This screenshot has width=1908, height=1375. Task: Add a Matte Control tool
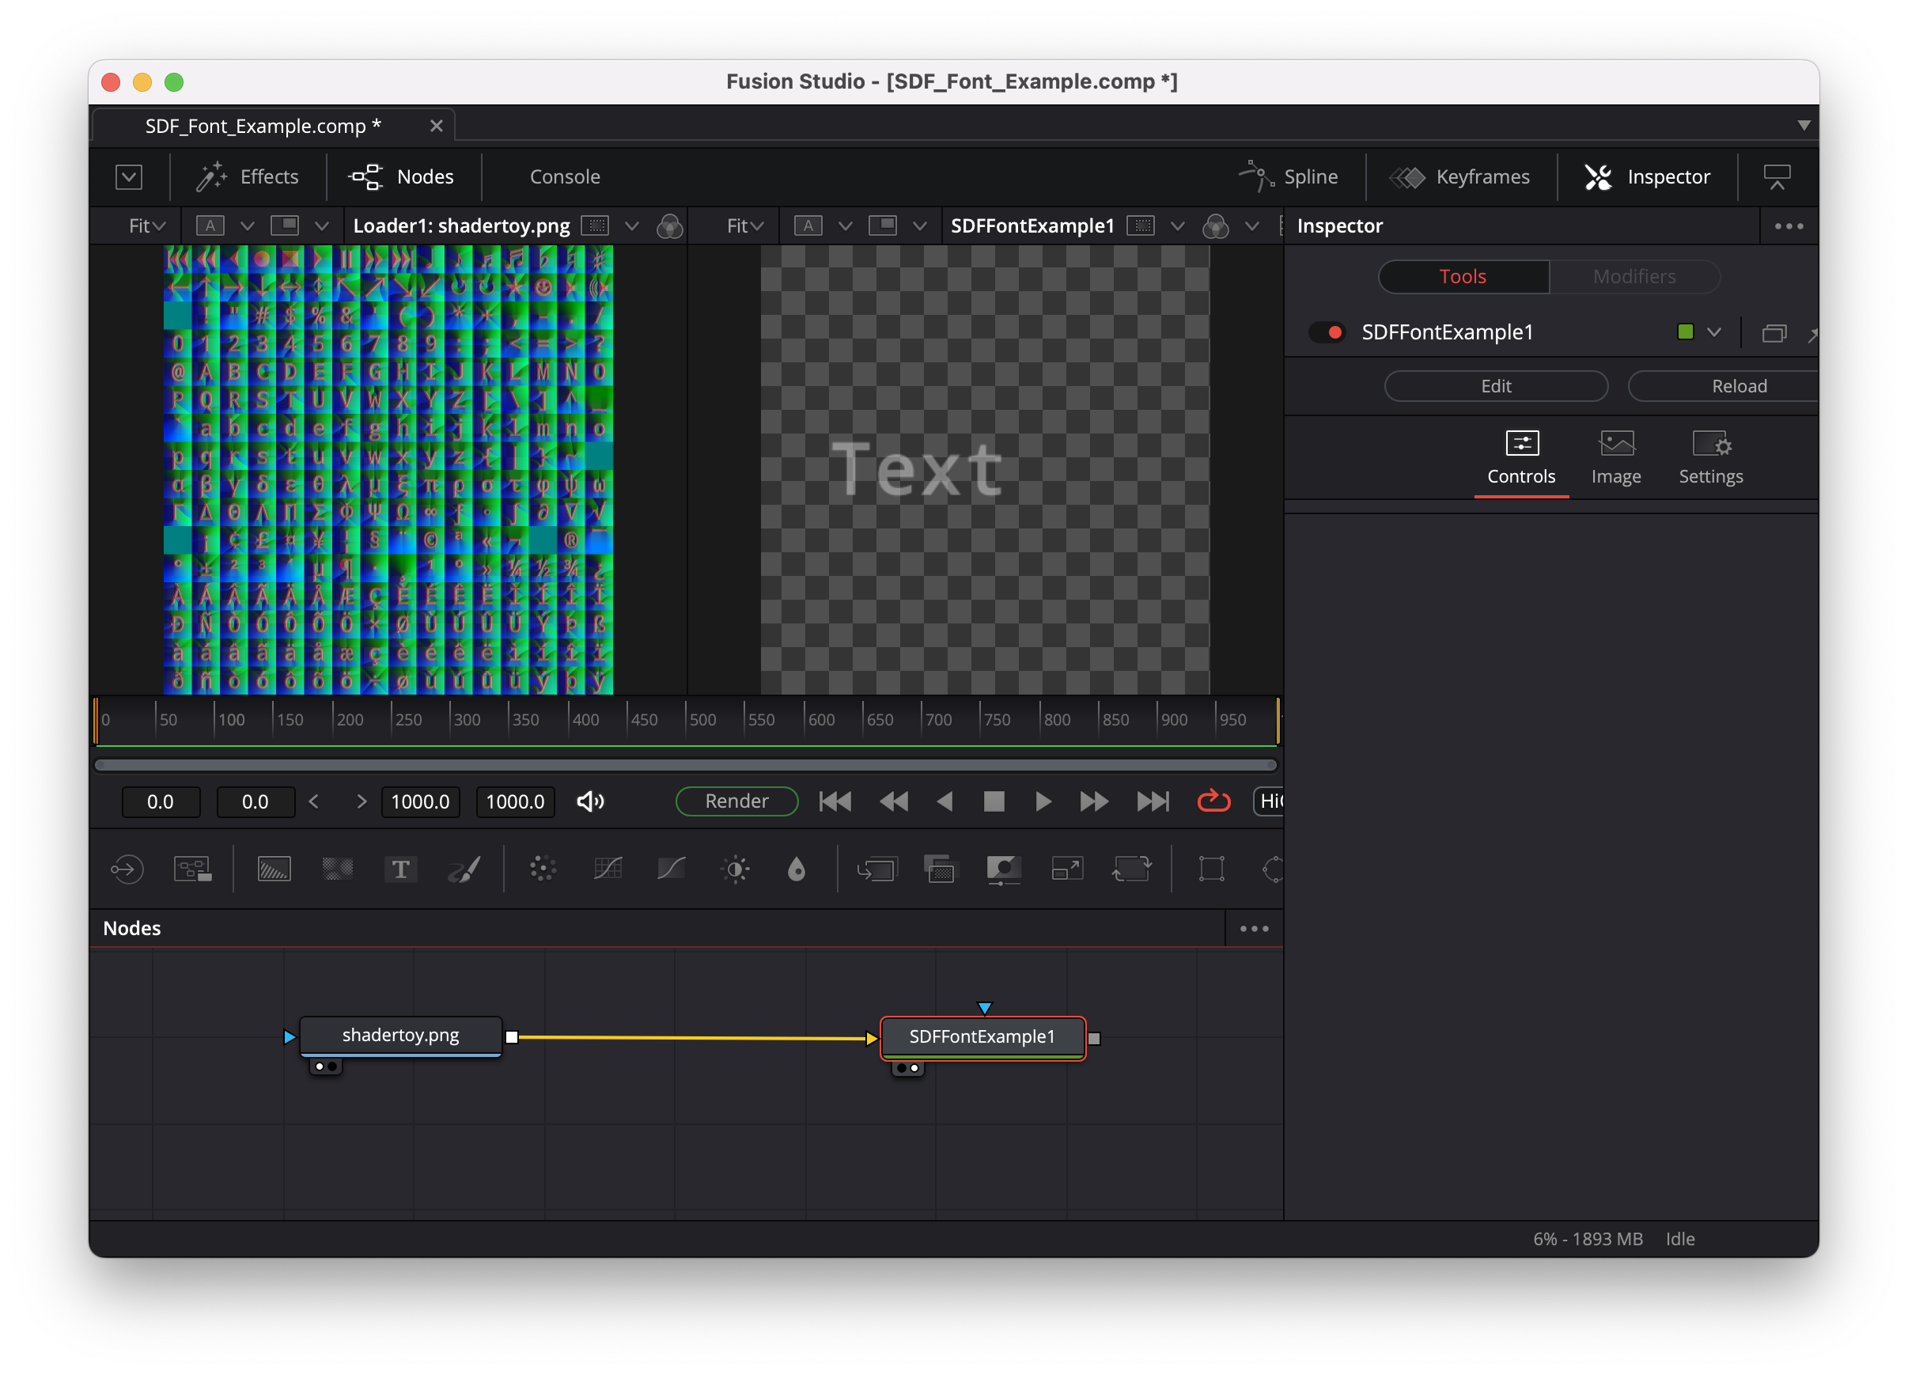tap(1004, 869)
